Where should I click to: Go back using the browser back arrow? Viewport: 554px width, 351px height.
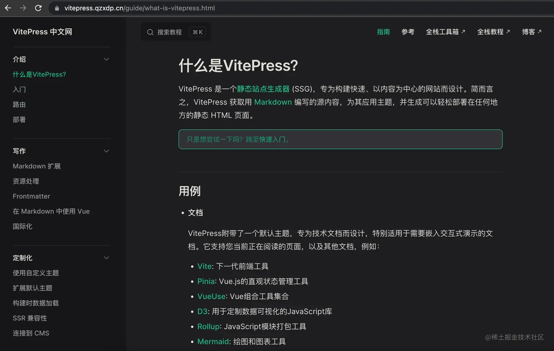coord(8,8)
